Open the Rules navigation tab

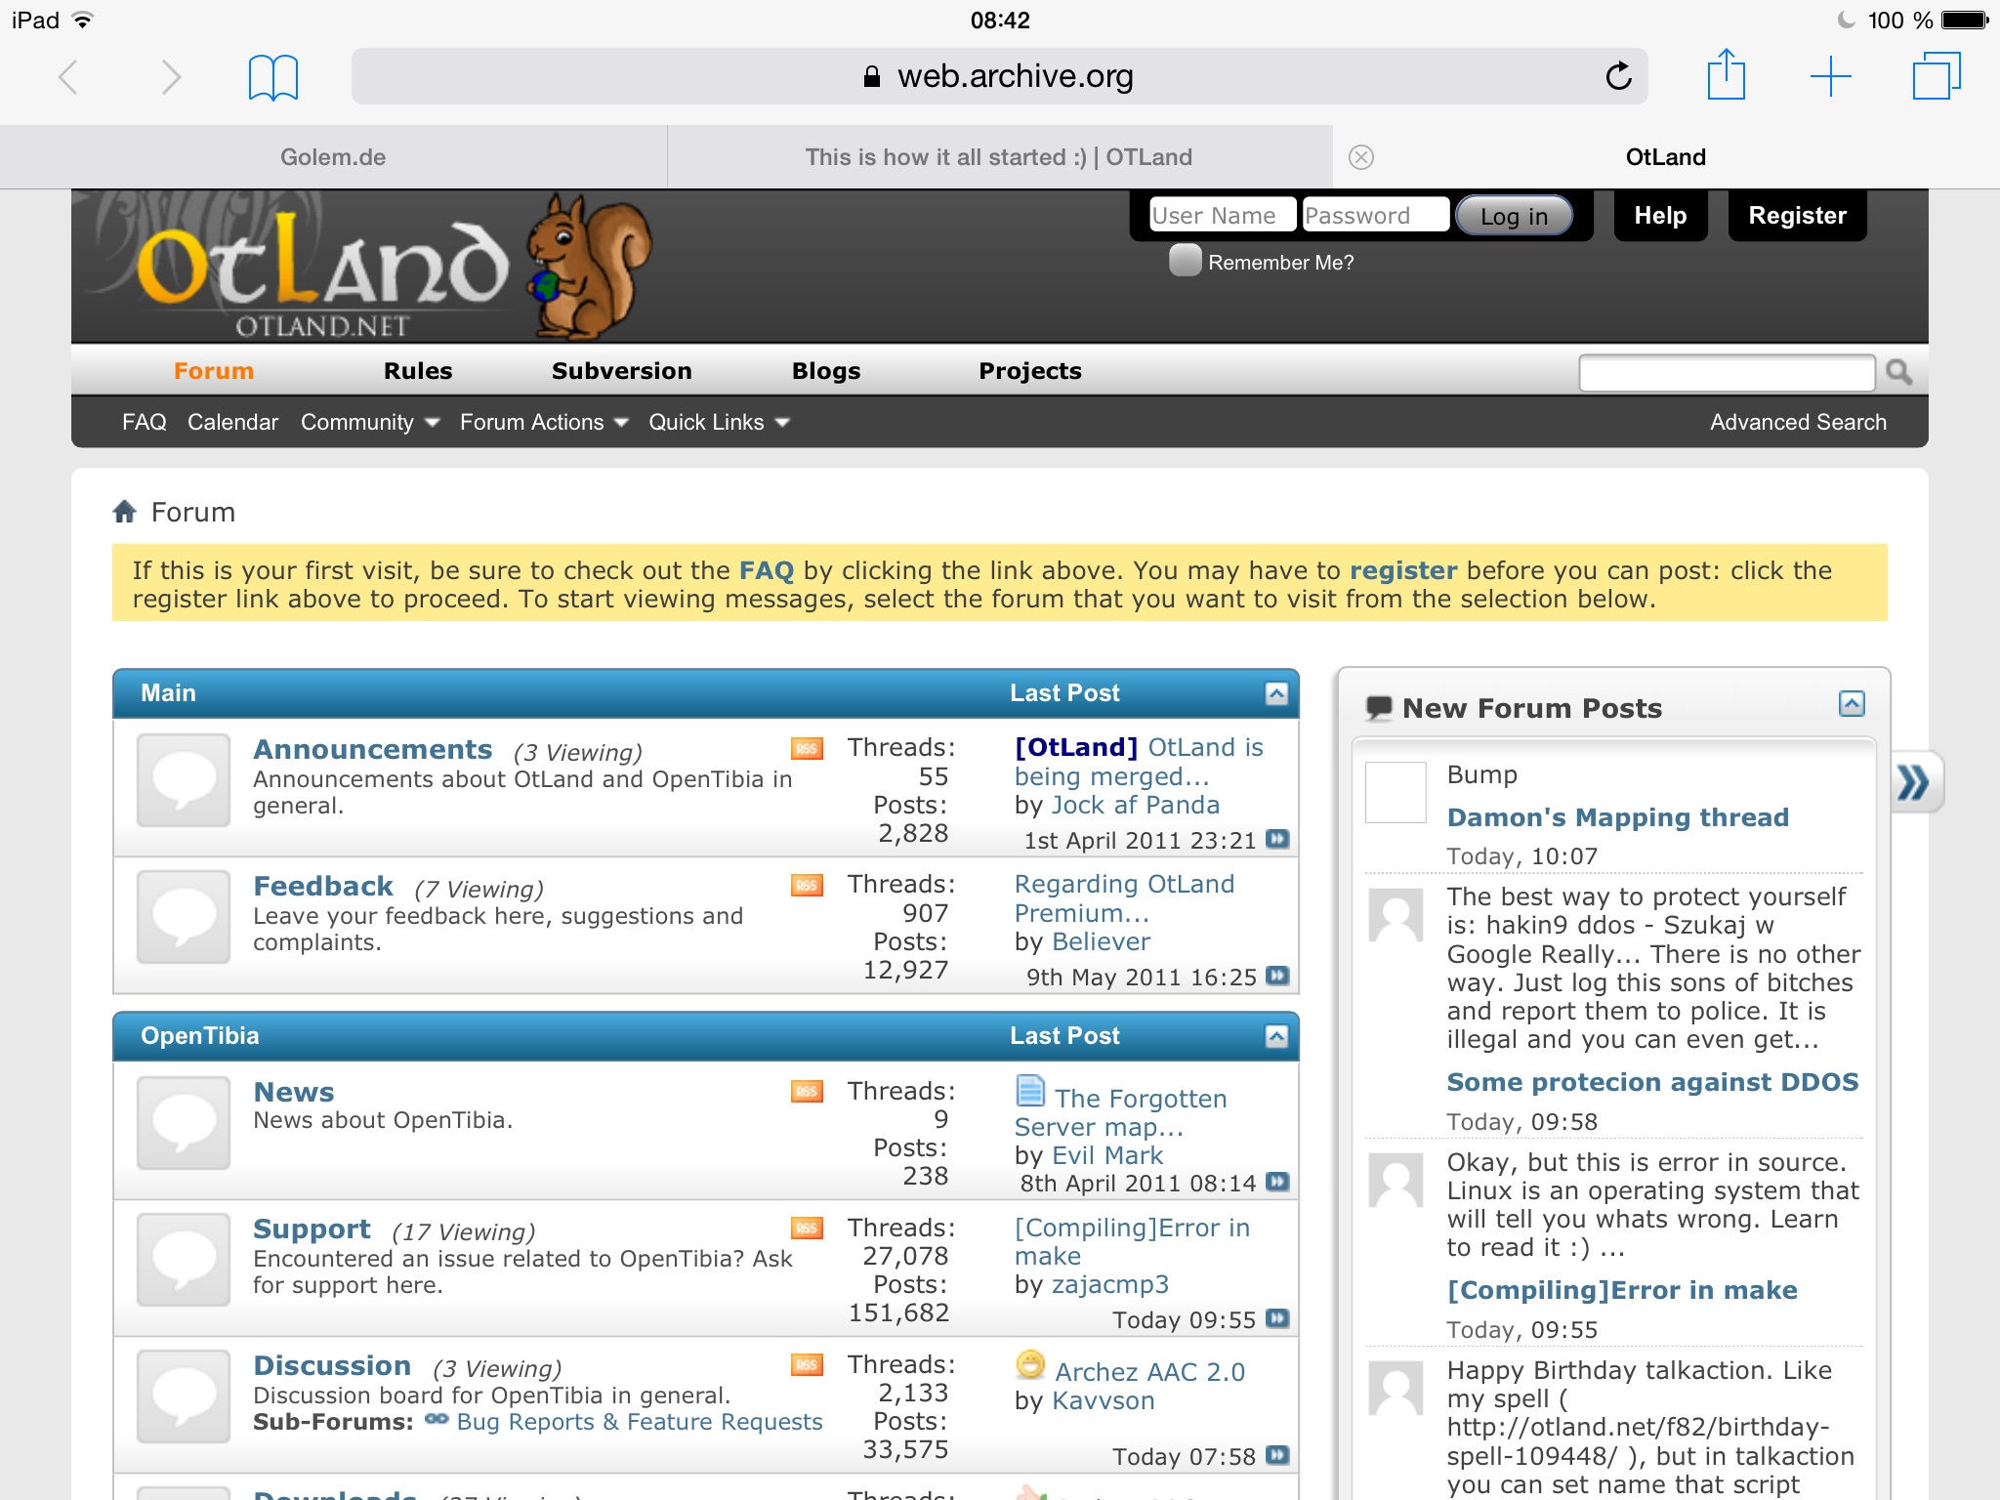418,371
